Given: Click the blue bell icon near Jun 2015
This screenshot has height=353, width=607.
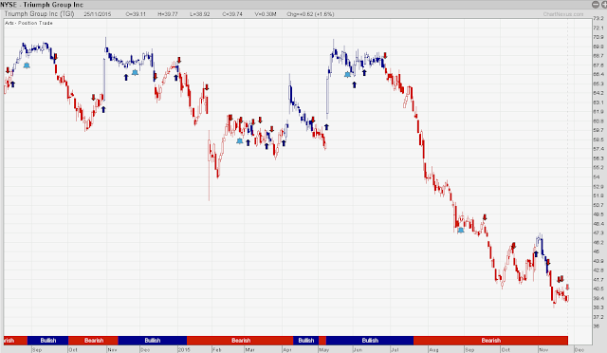Looking at the screenshot, I should point(348,74).
